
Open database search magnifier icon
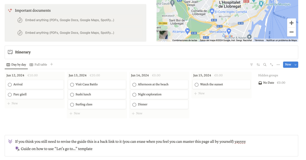(x=265, y=65)
